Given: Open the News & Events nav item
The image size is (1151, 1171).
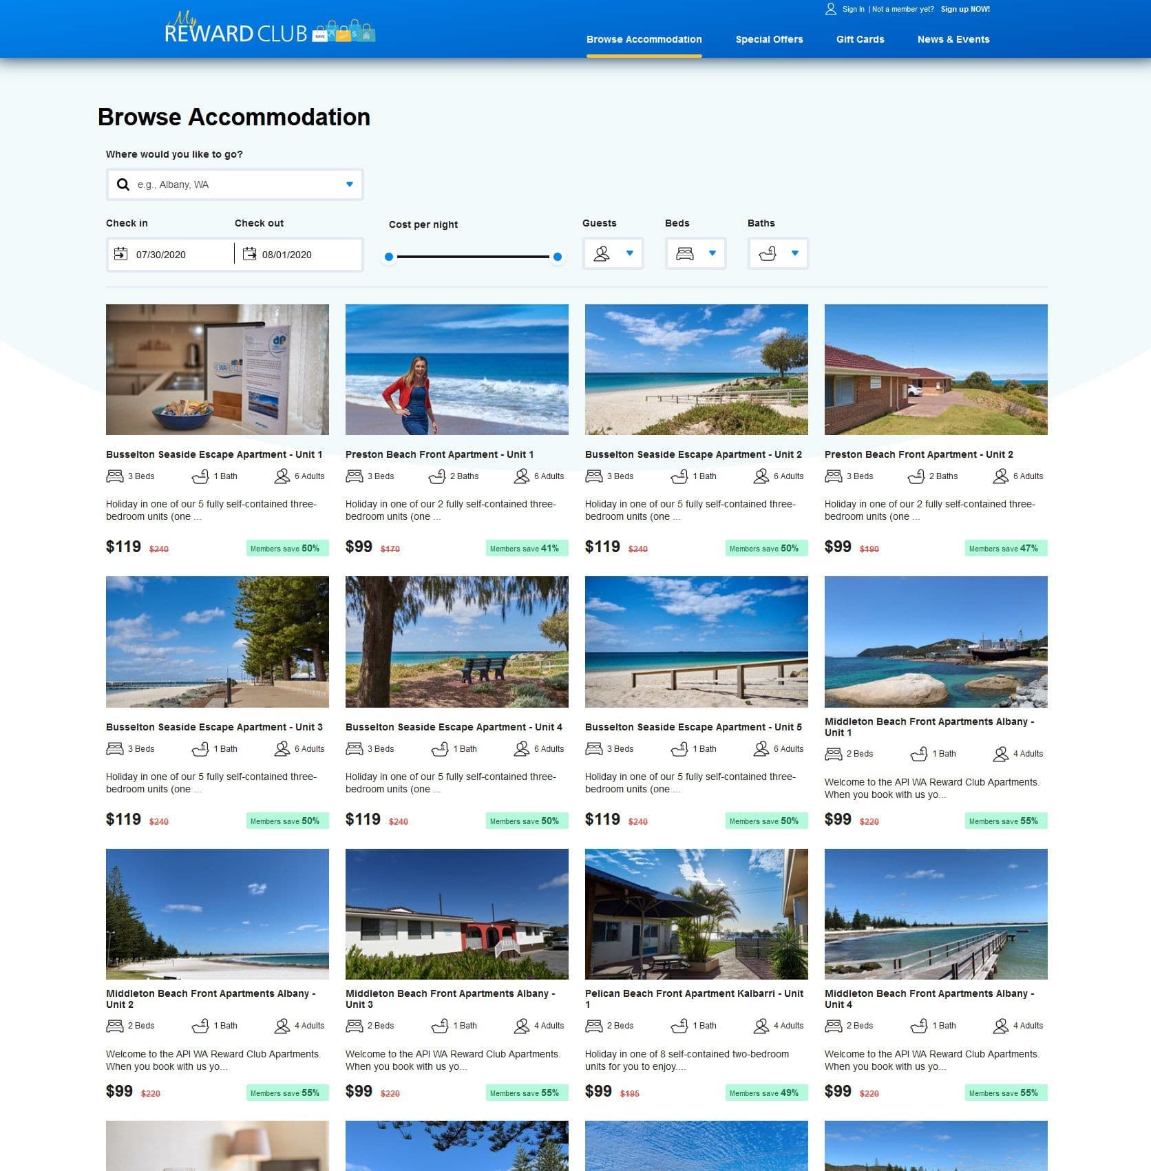Looking at the screenshot, I should click(x=953, y=39).
